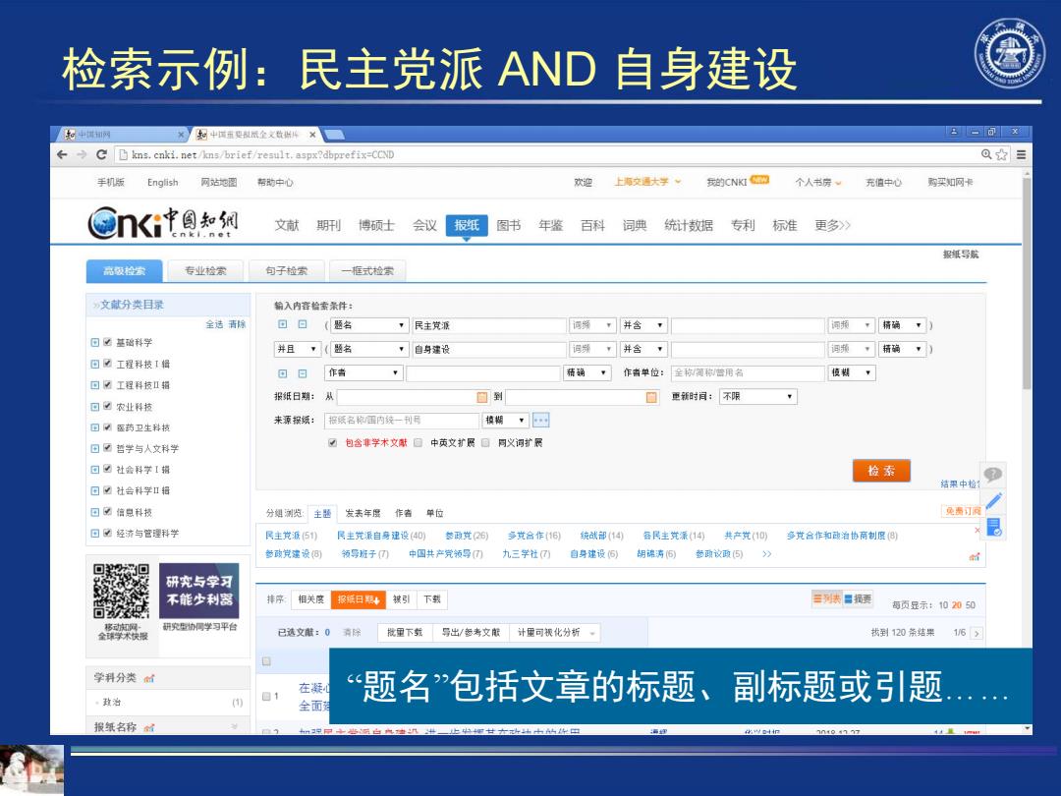Click the ellipsis button next to 来源报纸
The width and height of the screenshot is (1061, 796).
coord(540,421)
